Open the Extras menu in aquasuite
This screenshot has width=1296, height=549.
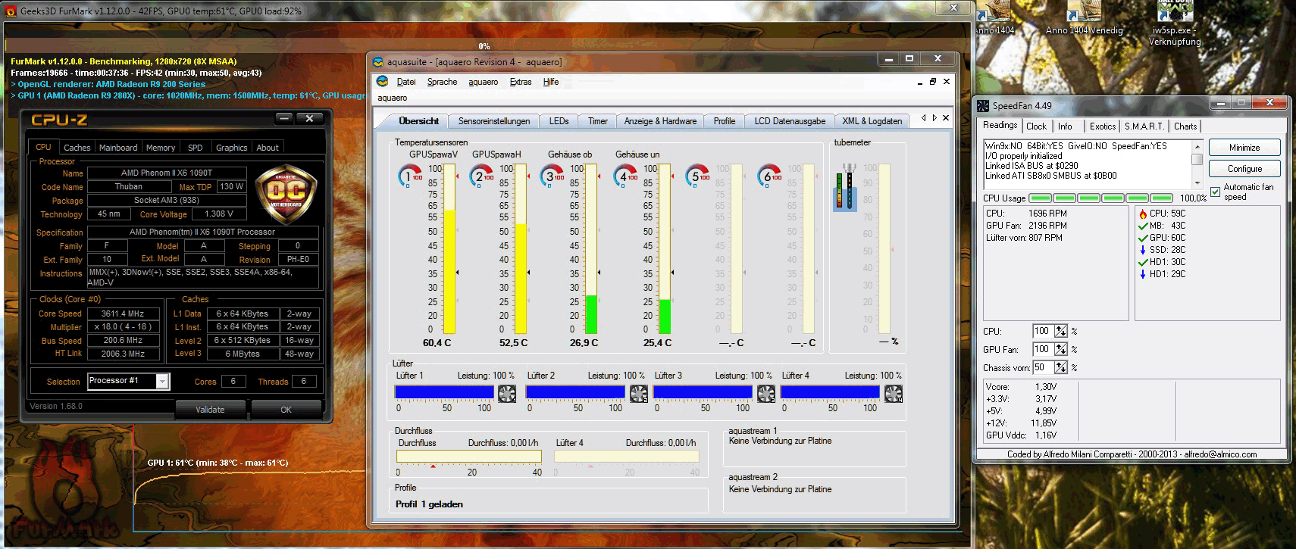point(521,82)
